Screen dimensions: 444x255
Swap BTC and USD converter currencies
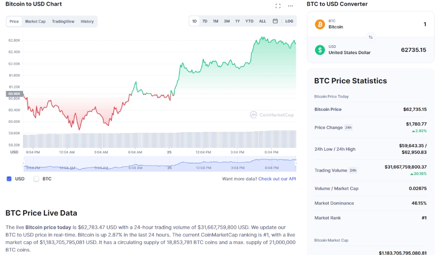pos(371,37)
